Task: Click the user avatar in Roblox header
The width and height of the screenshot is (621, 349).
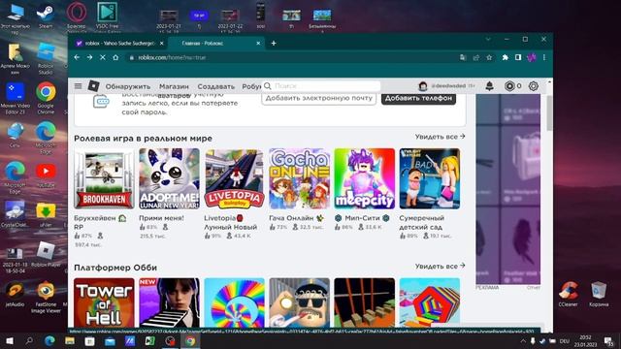Action: click(x=423, y=86)
